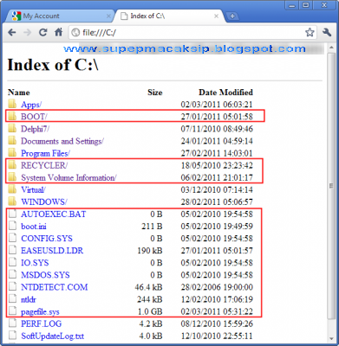Click folder icon beside Documents and Settings/

[12, 140]
